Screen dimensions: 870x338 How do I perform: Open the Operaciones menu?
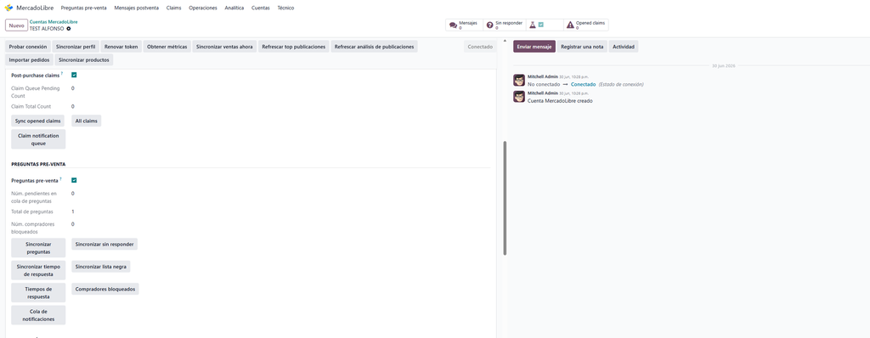tap(203, 8)
